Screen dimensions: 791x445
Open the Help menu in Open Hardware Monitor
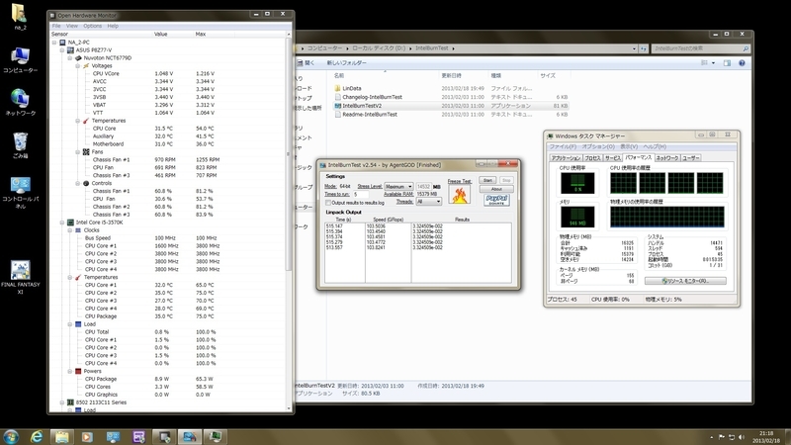click(113, 26)
